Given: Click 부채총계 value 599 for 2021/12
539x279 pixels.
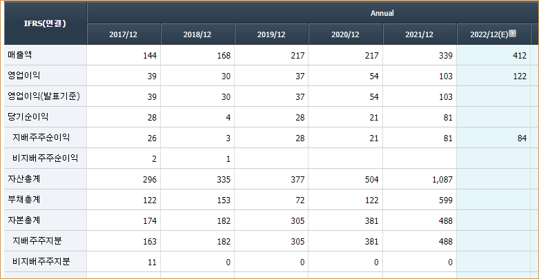Looking at the screenshot, I should coord(446,200).
